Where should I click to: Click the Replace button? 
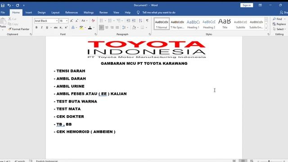click(x=279, y=24)
